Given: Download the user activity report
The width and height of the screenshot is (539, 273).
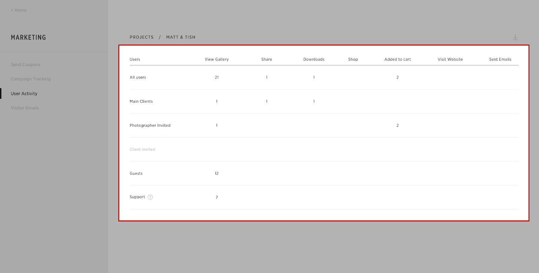Looking at the screenshot, I should pos(515,37).
